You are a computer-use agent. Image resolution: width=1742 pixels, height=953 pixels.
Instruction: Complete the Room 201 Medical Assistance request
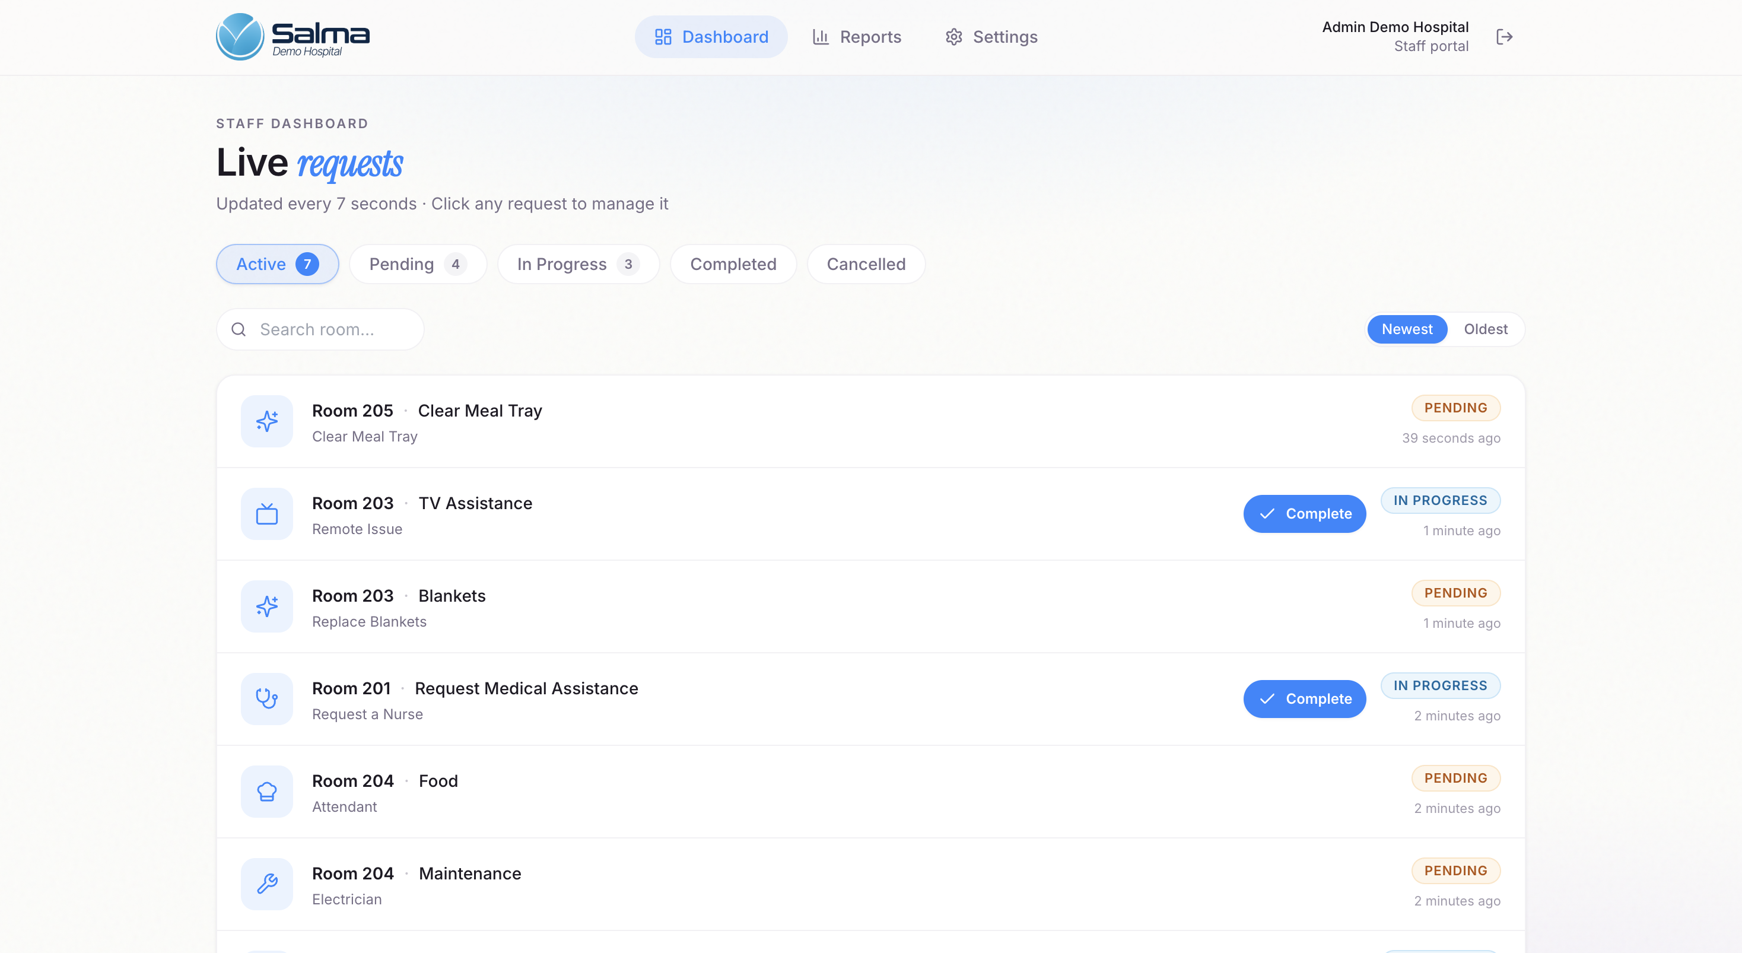[x=1305, y=698]
